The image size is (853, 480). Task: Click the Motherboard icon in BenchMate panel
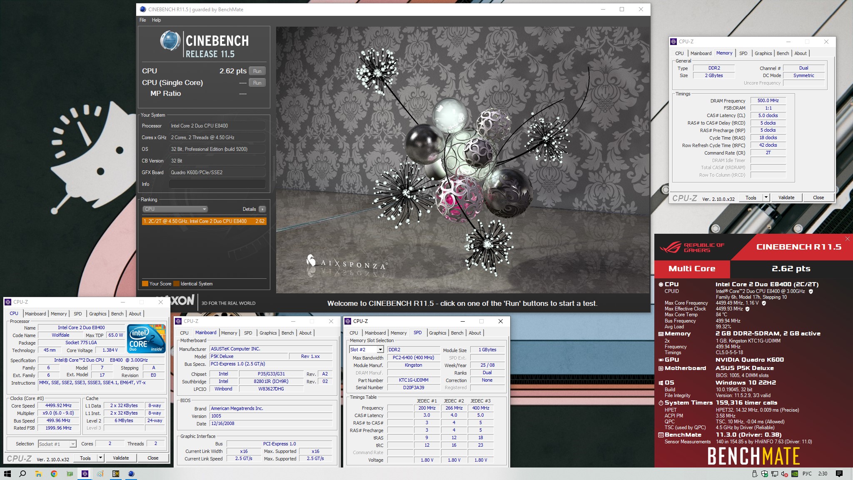pyautogui.click(x=661, y=368)
